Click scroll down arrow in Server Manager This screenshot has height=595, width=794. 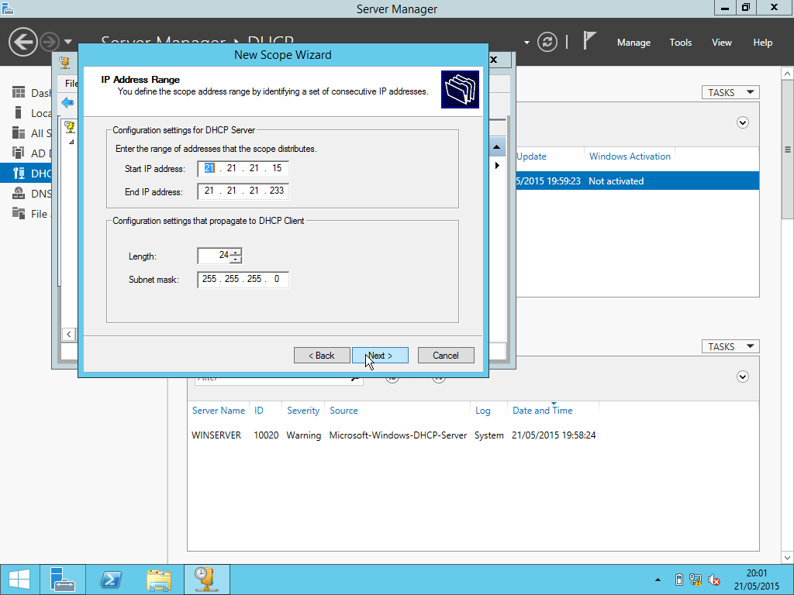tap(788, 558)
